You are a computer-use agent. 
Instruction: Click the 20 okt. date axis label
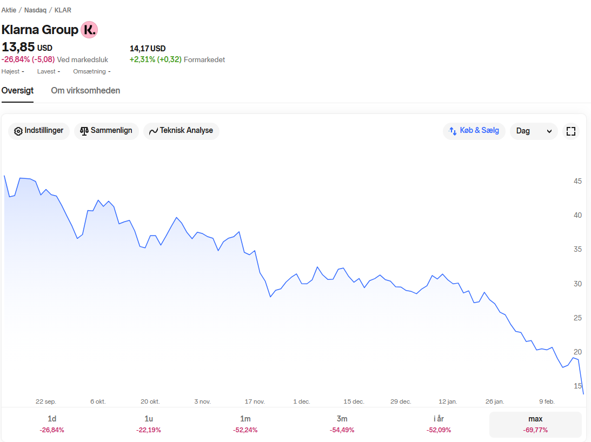(150, 401)
